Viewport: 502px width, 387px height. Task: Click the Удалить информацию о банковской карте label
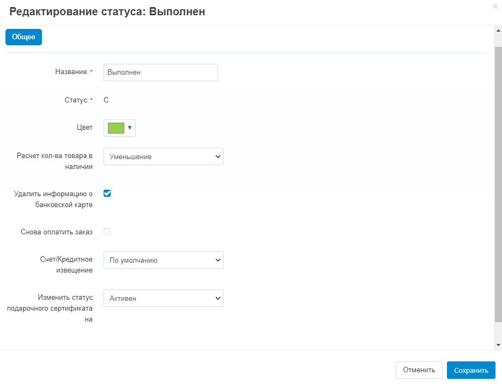[55, 199]
